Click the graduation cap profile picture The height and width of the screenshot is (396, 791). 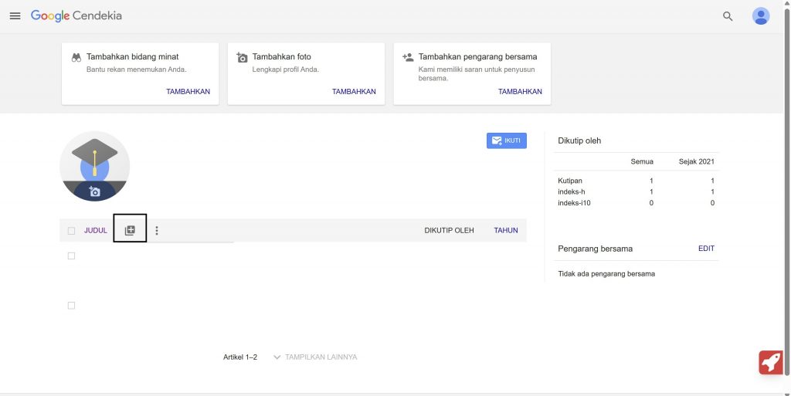tap(94, 166)
